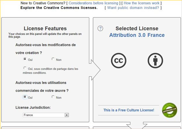Open How the licenses work link

141,3
